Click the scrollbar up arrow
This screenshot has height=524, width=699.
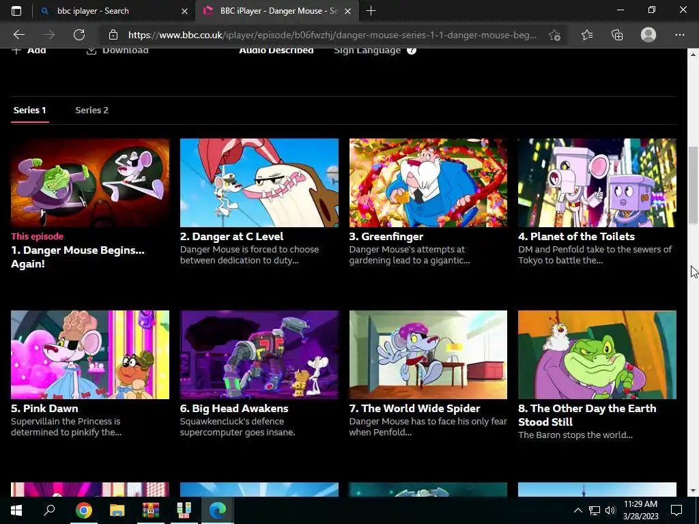694,55
